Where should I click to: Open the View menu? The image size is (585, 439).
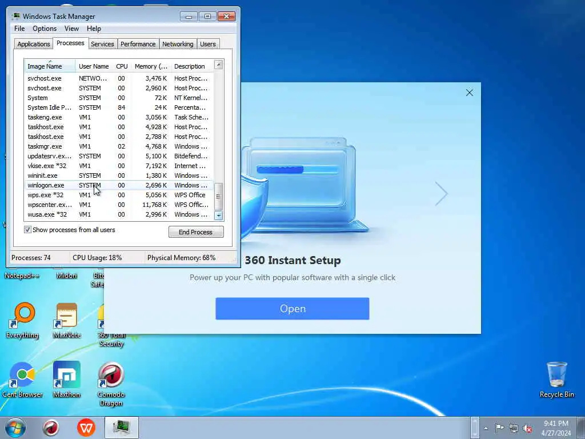coord(71,29)
